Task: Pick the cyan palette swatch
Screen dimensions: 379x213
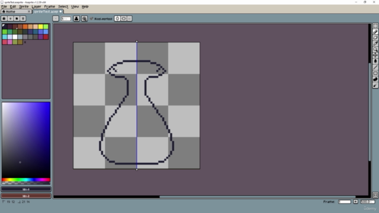Action: pyautogui.click(x=5, y=37)
